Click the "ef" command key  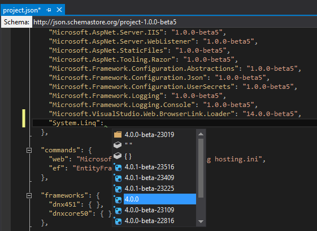point(57,168)
